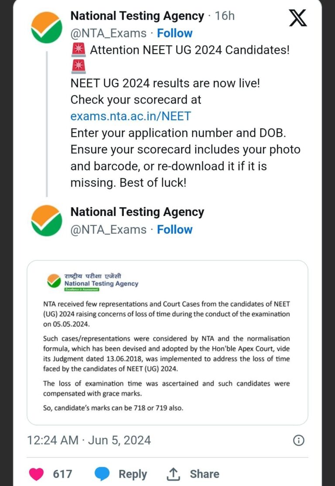The image size is (335, 486).
Task: Open the NTA avatar on the second tweet
Action: pos(47,220)
